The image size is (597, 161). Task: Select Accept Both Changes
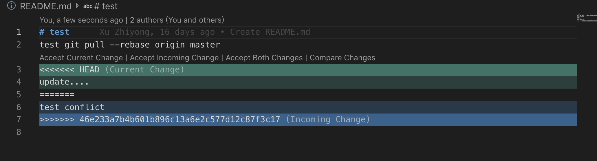(x=264, y=58)
